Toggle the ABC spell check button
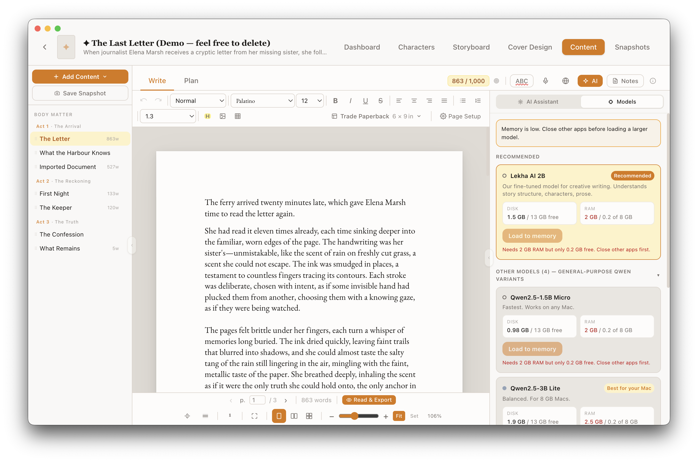698x462 pixels. tap(521, 81)
